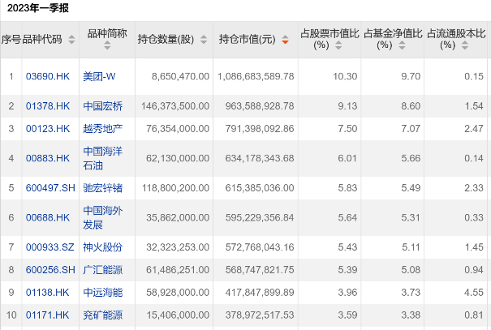Open 中国海外发展 stock link
The image size is (491, 330).
tap(103, 217)
